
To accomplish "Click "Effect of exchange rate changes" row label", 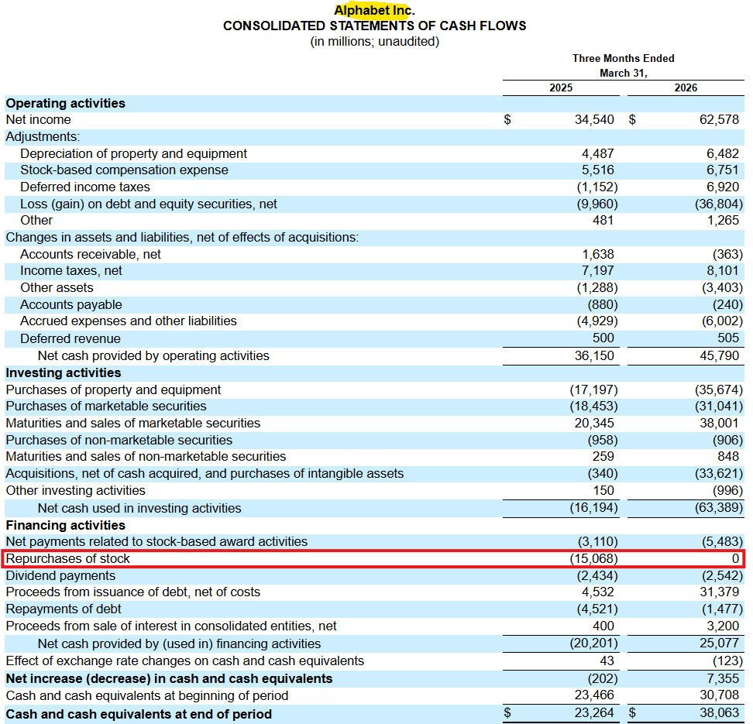I will pos(185,661).
